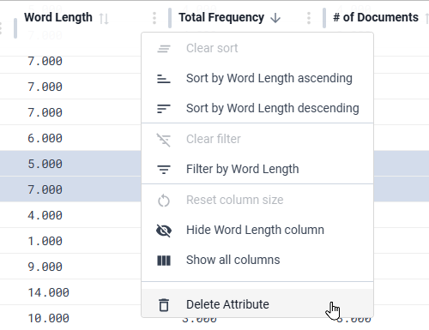This screenshot has width=429, height=330.
Task: Click the descending sort icon in menu
Action: (x=164, y=109)
